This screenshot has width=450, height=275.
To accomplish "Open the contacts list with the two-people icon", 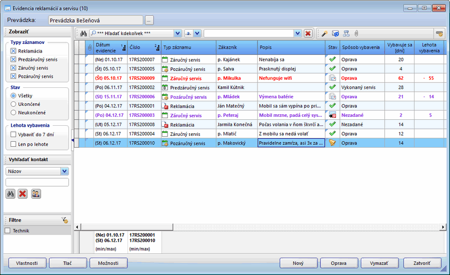I will point(35,194).
